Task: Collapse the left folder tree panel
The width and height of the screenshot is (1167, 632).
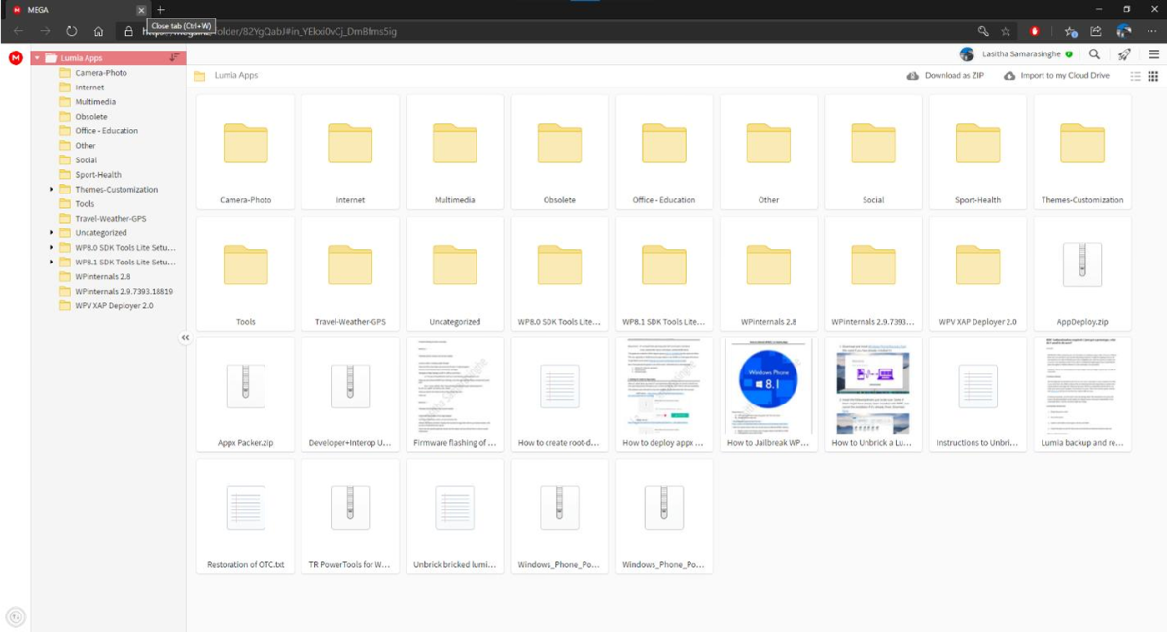Action: pyautogui.click(x=185, y=338)
